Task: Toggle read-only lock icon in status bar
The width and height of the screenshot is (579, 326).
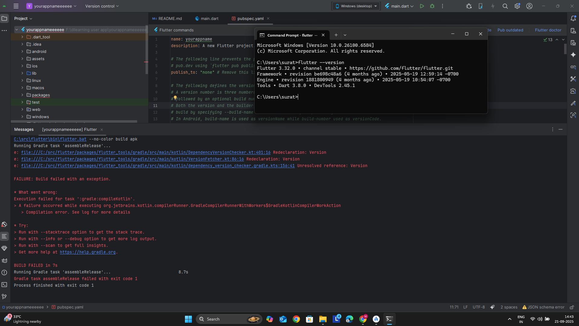Action: point(572,307)
